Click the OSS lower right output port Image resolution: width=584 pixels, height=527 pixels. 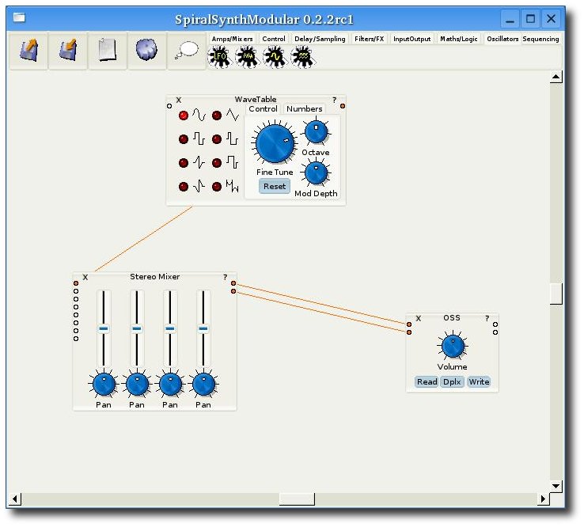pyautogui.click(x=495, y=332)
